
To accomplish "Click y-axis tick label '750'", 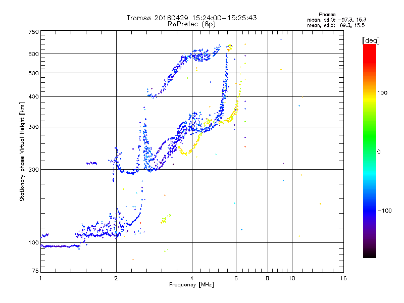I will point(33,32).
